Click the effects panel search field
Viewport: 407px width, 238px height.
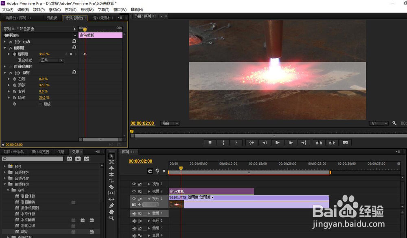[33, 159]
